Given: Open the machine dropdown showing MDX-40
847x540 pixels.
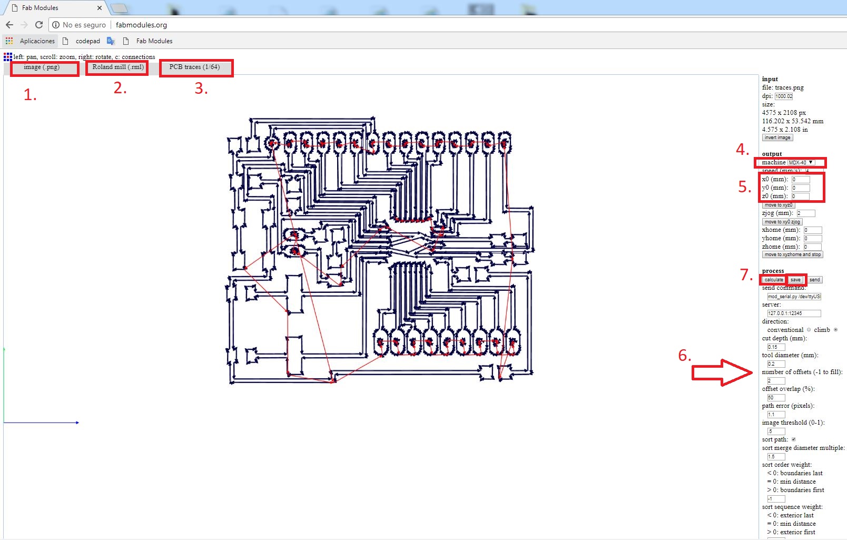Looking at the screenshot, I should 801,162.
